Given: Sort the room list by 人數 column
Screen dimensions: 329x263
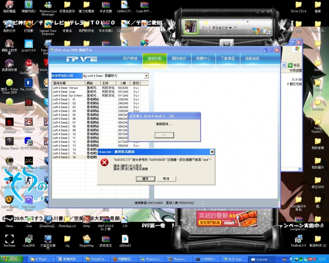Looking at the screenshot, I should point(122,83).
